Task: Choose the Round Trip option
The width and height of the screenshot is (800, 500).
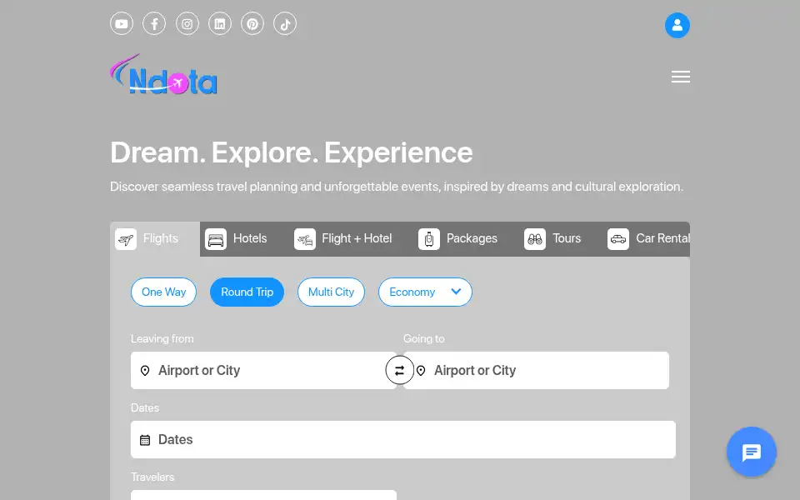Action: click(x=247, y=292)
